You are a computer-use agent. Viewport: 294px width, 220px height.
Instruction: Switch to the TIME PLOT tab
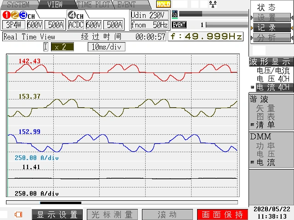click(93, 5)
